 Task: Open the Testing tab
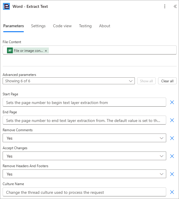pos(85,26)
